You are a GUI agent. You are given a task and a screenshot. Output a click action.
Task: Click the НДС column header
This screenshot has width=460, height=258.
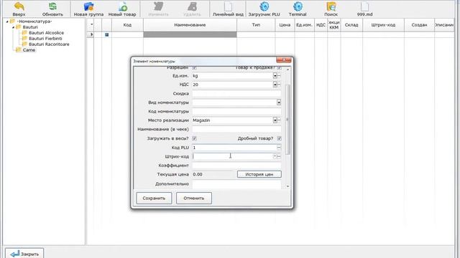click(x=321, y=25)
